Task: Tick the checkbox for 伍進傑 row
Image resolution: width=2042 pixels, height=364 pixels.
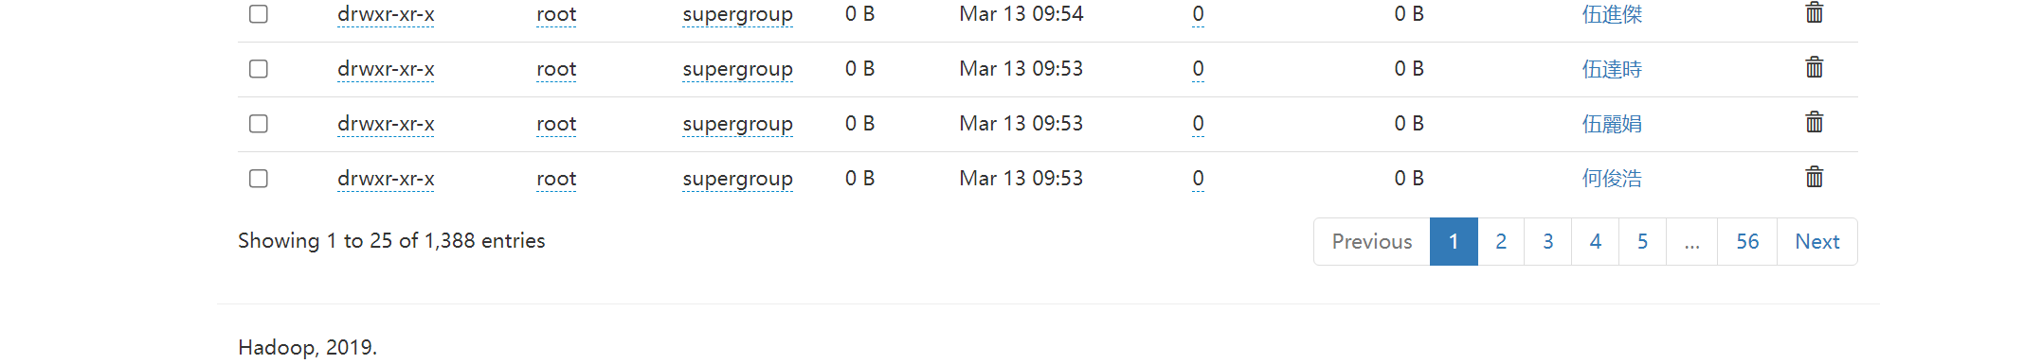Action: coord(259,14)
